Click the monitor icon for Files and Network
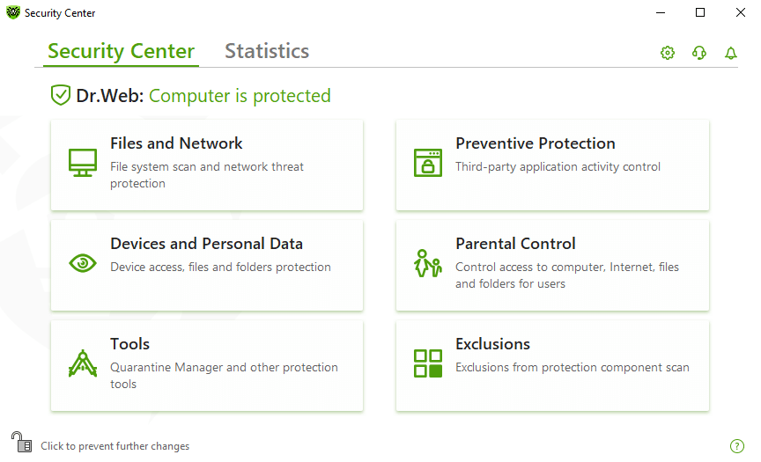 coord(83,163)
